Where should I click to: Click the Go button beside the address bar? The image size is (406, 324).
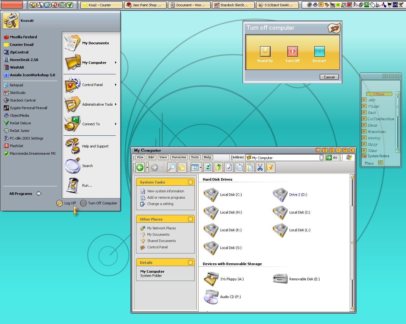pos(332,158)
